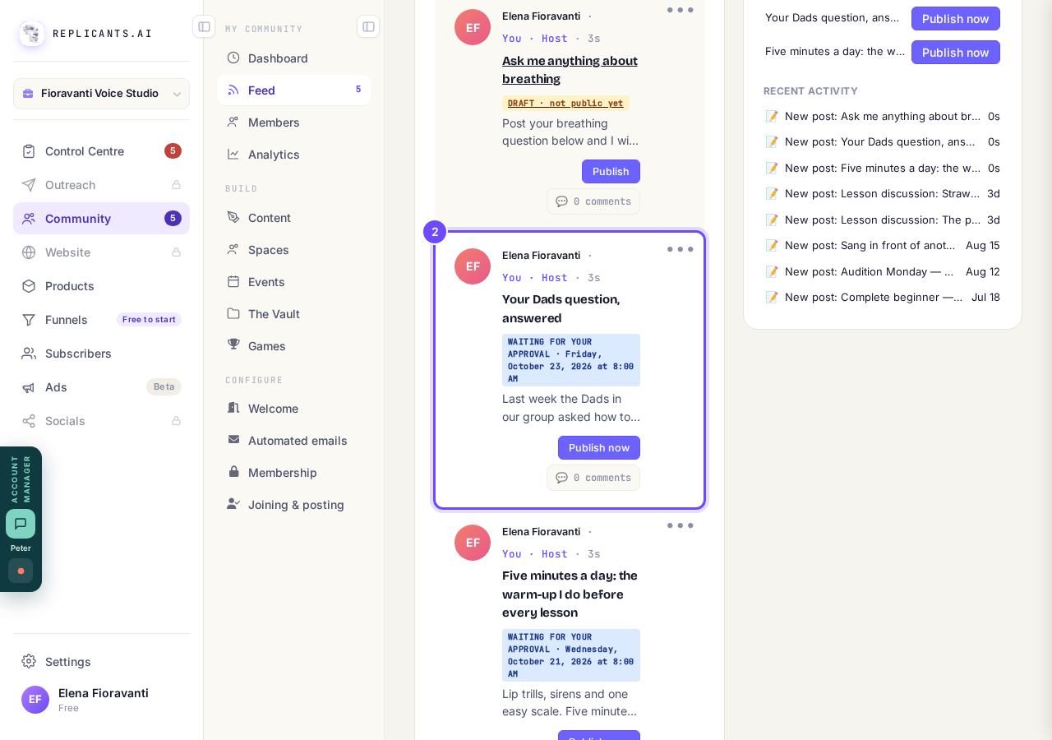Click the Outreach paper plane icon
1052x740 pixels.
click(29, 185)
